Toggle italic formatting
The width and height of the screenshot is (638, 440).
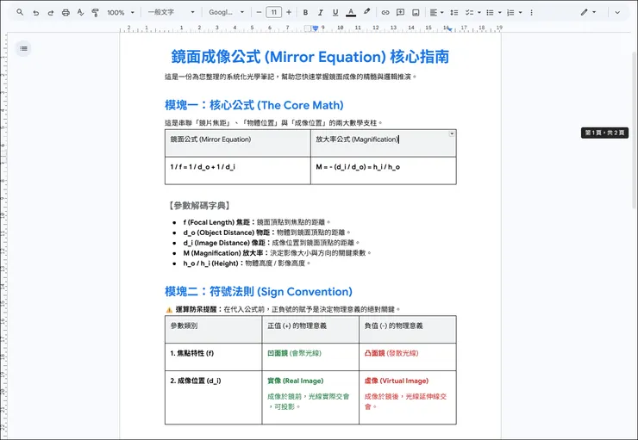click(320, 13)
